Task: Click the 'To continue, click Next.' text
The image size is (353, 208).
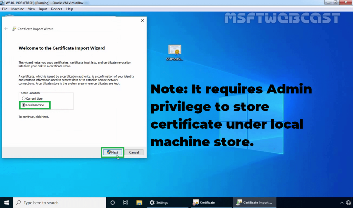Action: point(33,117)
